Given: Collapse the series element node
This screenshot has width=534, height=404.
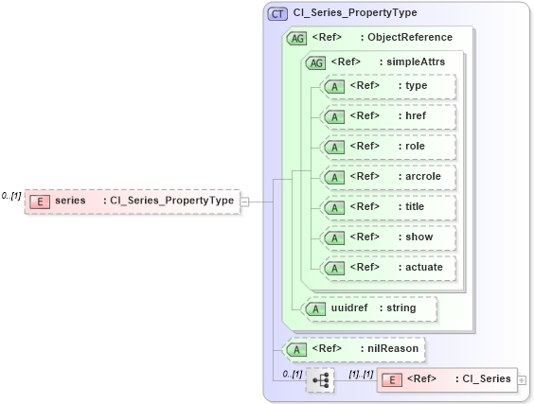Looking at the screenshot, I should pyautogui.click(x=244, y=202).
